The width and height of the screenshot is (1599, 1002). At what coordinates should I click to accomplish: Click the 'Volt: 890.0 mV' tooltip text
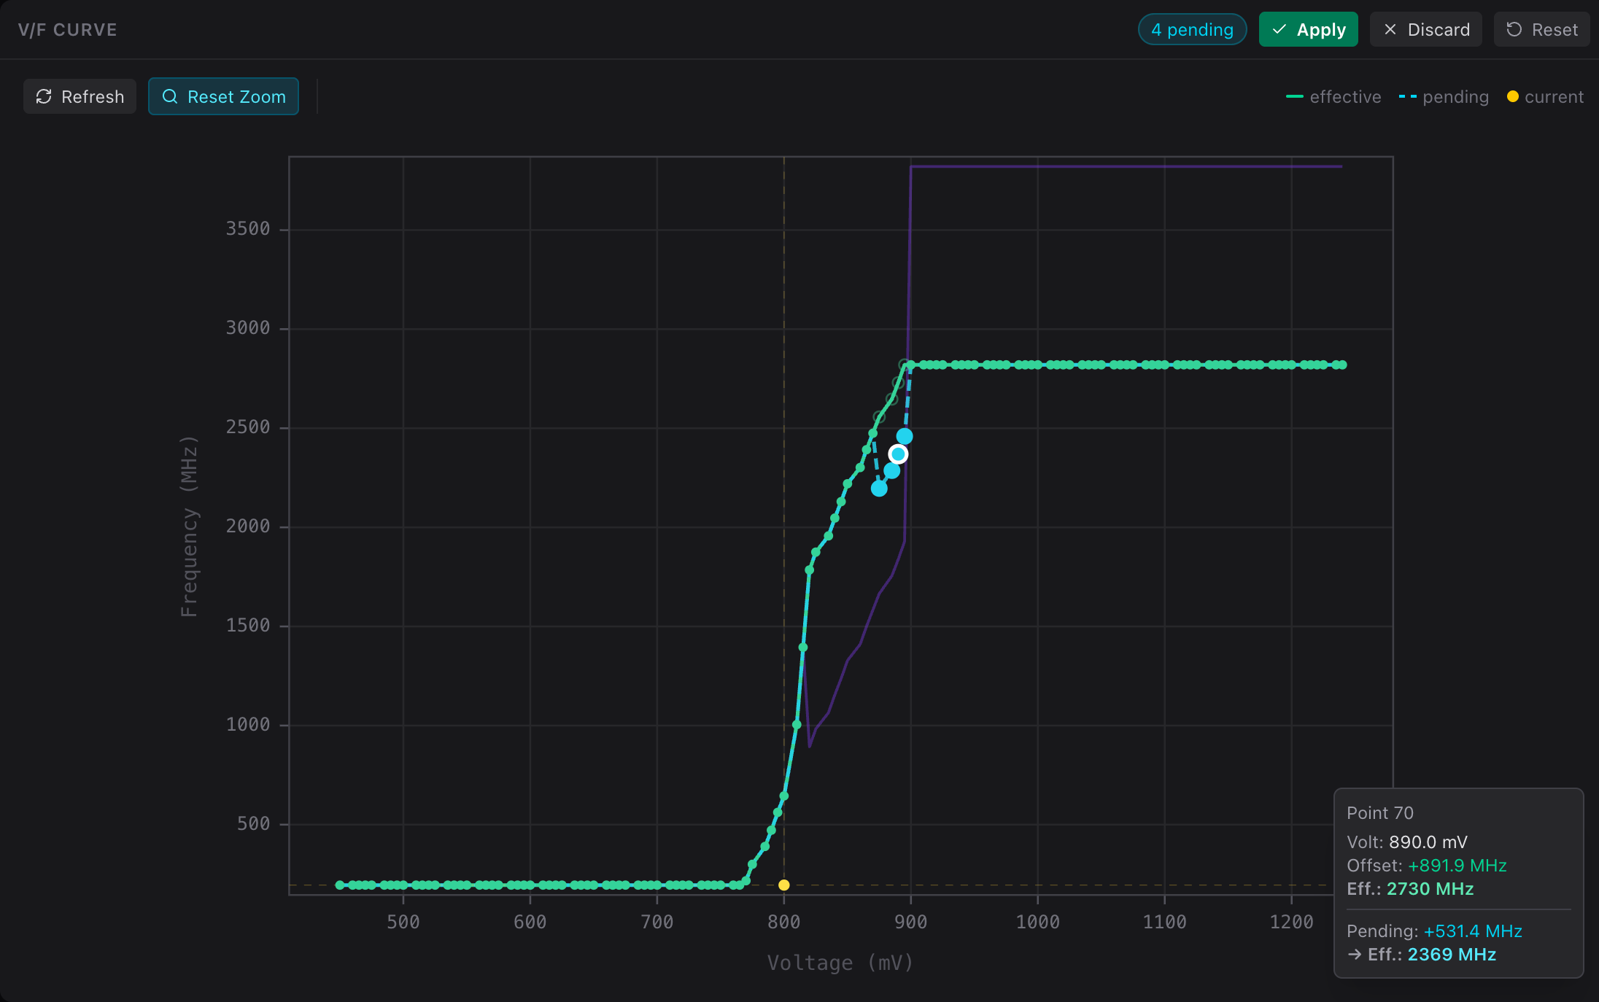1407,842
